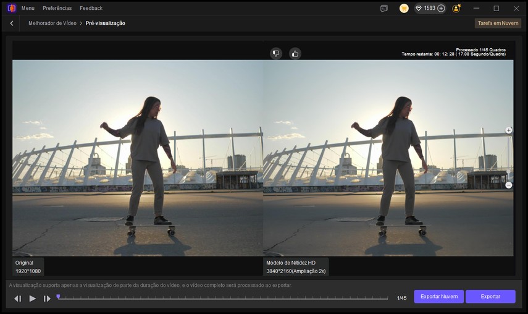The width and height of the screenshot is (528, 314).
Task: Click the Original video preview
Action: tap(138, 158)
